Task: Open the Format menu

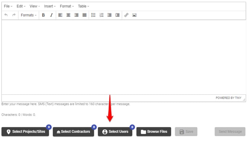Action: click(67, 6)
